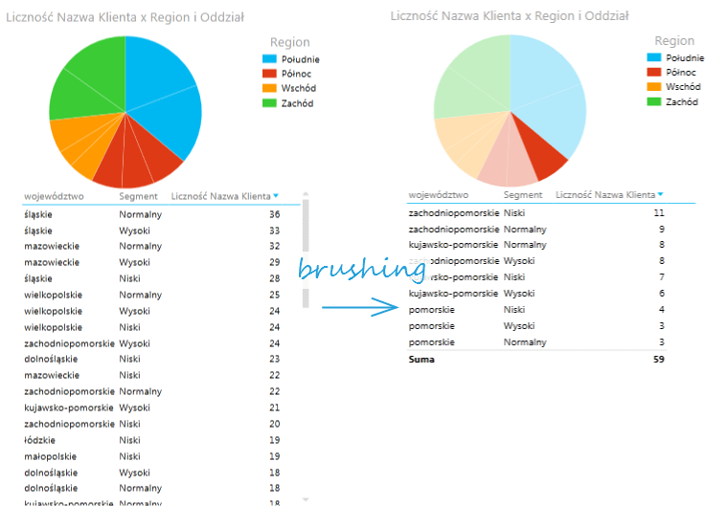This screenshot has height=506, width=706.
Task: Click highlighted red slice in right pie chart
Action: point(549,160)
